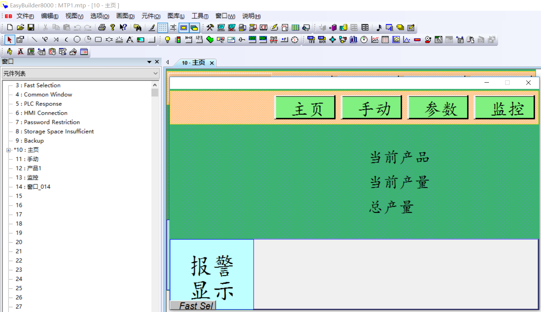Insert a bar graph object
541x312 pixels.
(x=353, y=39)
